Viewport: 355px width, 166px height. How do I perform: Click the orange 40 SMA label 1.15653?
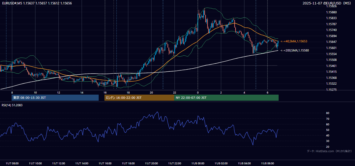(x=294, y=41)
